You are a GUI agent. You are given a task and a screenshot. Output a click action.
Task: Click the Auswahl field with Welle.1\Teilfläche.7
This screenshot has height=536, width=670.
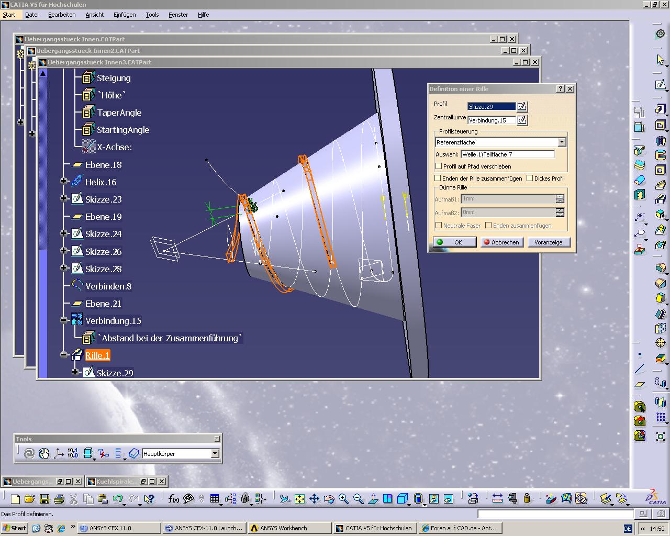point(507,154)
